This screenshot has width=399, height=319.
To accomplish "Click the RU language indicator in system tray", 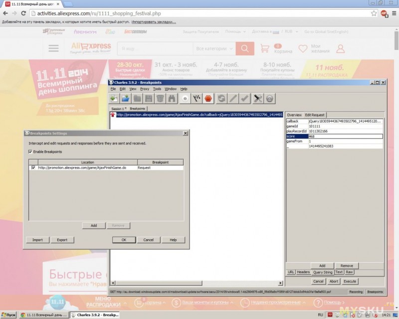I will [x=320, y=315].
